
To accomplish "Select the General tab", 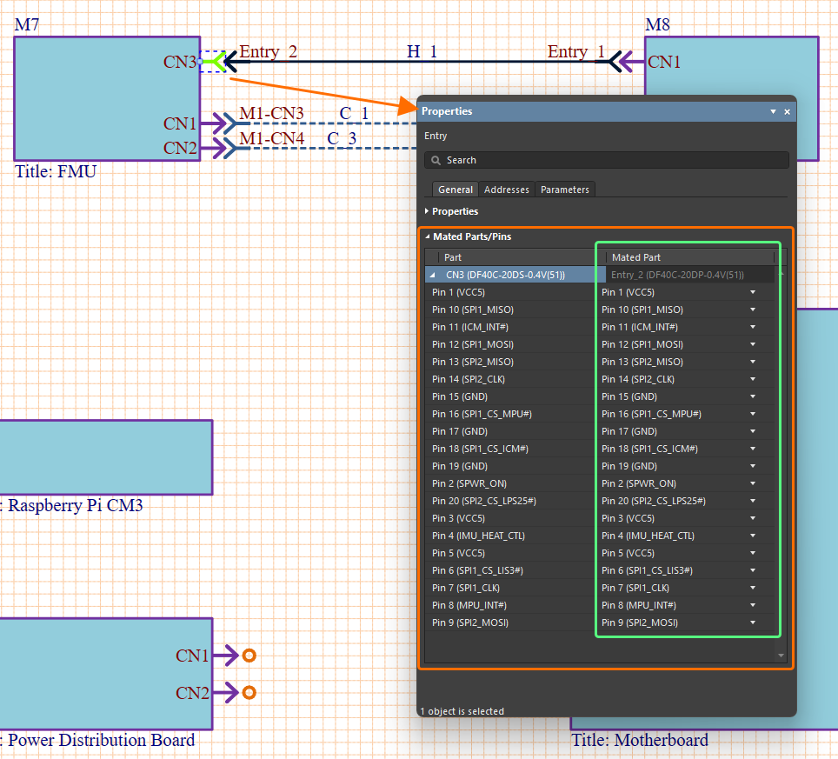I will [x=456, y=190].
